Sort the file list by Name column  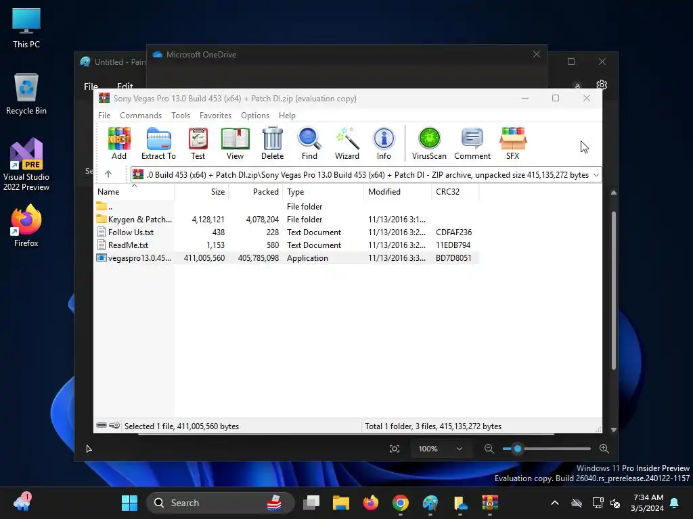click(x=134, y=191)
